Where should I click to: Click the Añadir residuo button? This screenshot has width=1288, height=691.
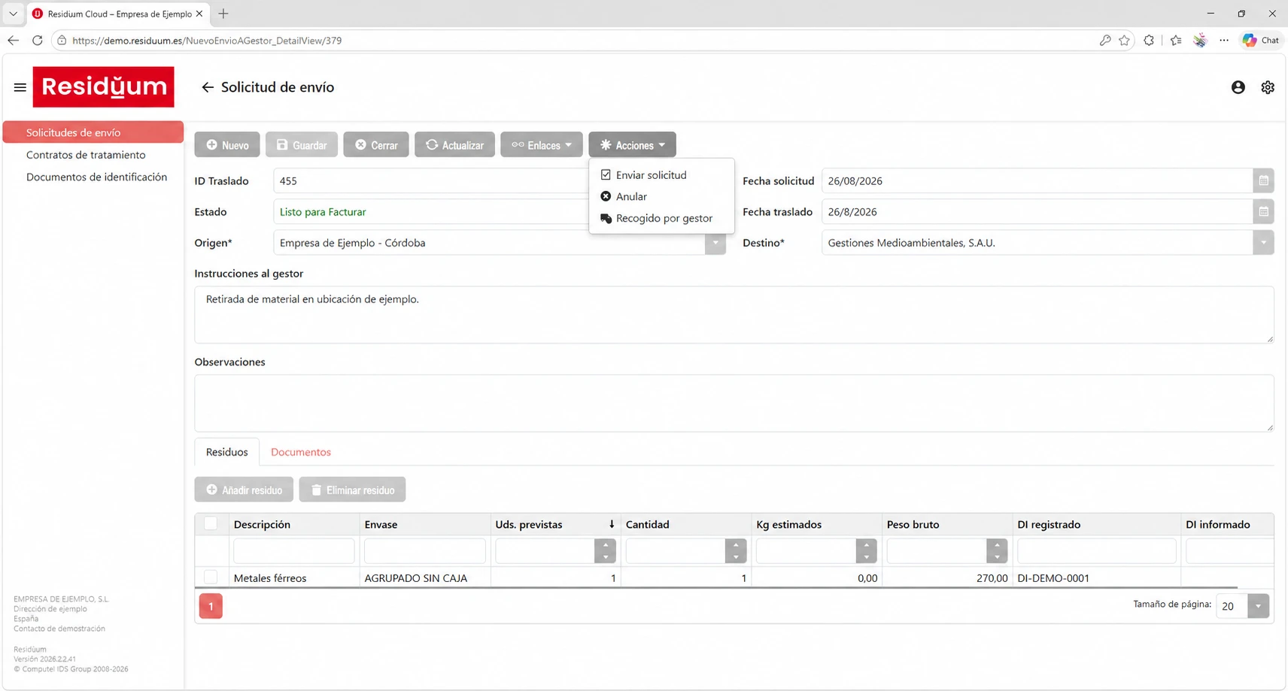(x=244, y=489)
